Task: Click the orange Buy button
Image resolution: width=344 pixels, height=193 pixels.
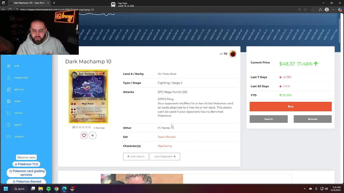Action: coord(291,106)
